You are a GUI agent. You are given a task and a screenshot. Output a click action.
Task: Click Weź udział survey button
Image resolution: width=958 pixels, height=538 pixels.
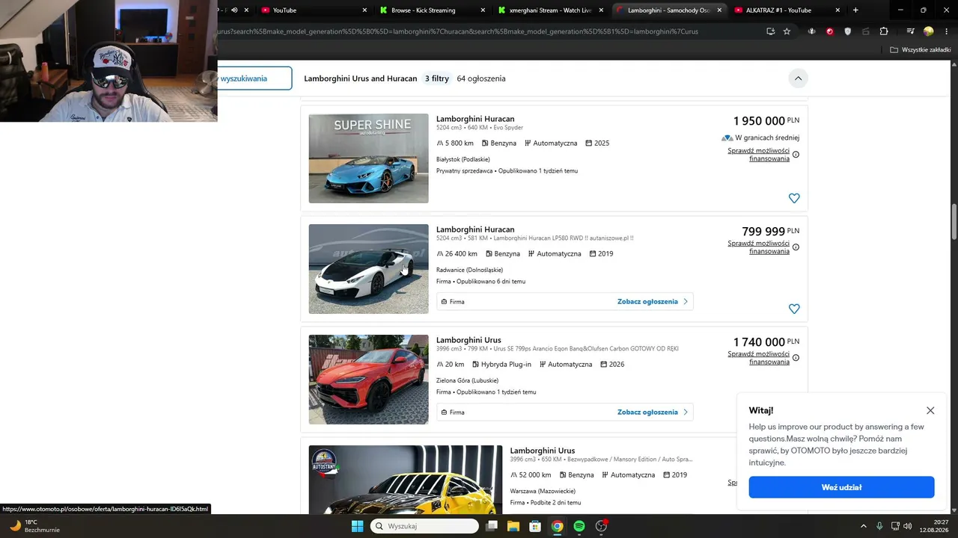tap(841, 487)
